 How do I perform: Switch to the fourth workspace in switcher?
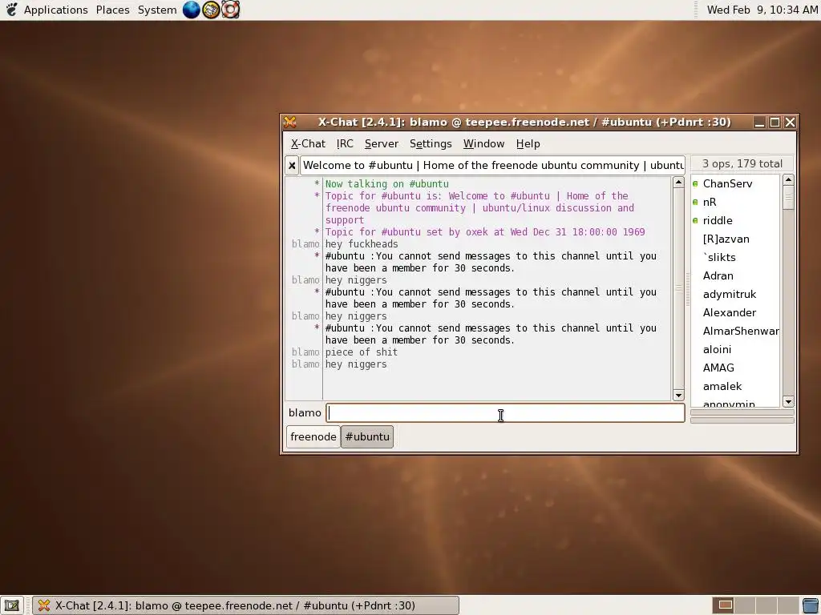788,605
